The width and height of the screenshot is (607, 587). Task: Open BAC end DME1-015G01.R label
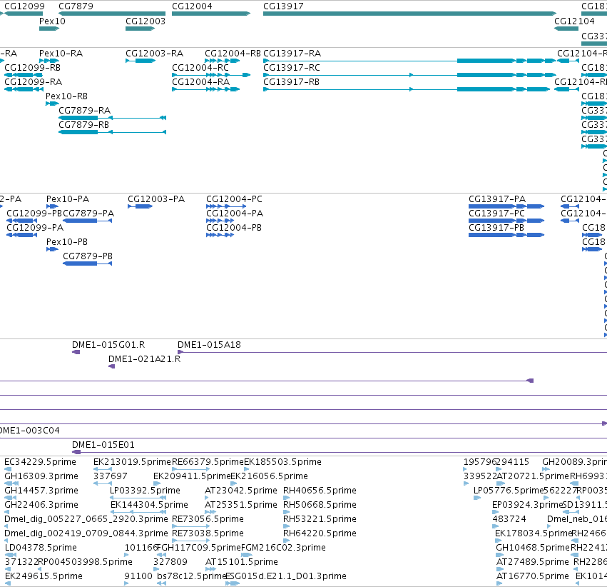(x=108, y=344)
